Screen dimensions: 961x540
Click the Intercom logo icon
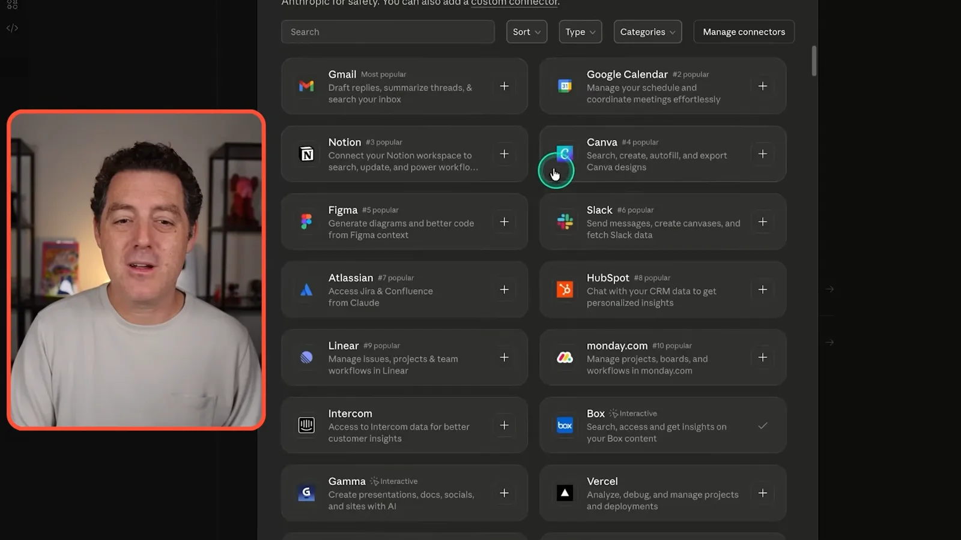[306, 425]
